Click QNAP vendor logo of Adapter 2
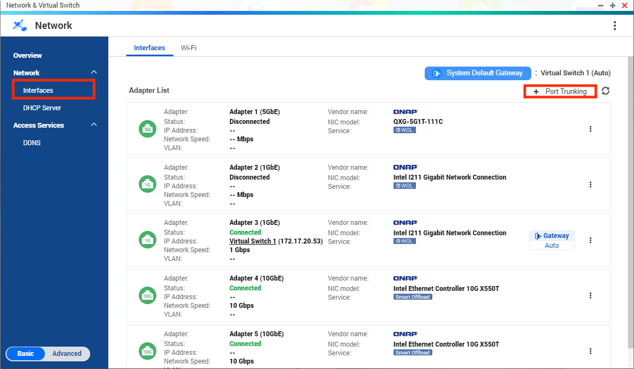This screenshot has height=369, width=634. click(x=406, y=167)
